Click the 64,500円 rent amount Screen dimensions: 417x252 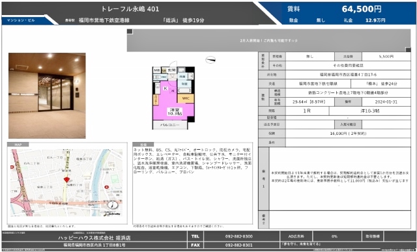tap(362, 9)
